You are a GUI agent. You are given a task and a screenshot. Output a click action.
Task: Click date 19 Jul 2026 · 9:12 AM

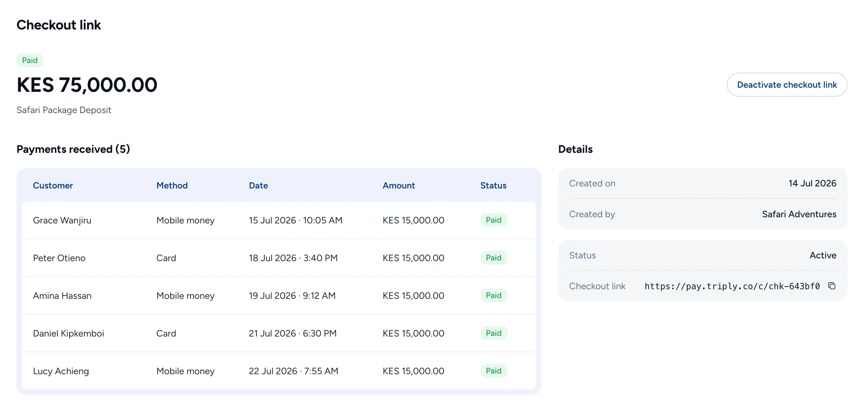[x=292, y=296]
